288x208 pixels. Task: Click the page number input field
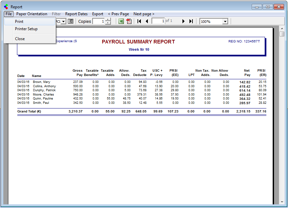click(158, 21)
